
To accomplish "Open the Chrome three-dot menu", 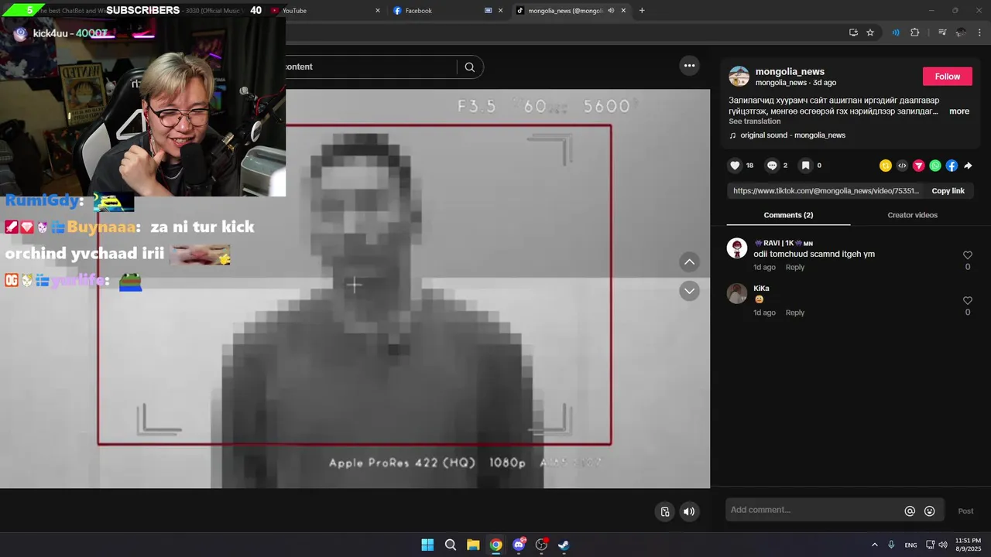I will coord(979,32).
